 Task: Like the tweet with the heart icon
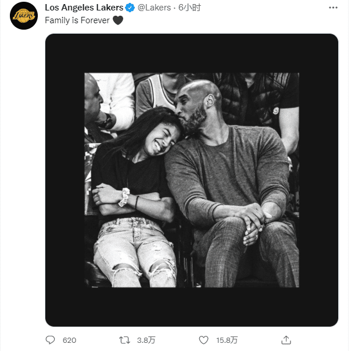tap(203, 340)
